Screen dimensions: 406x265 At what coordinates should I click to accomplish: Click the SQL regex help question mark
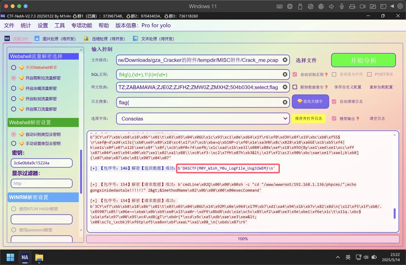[326, 75]
